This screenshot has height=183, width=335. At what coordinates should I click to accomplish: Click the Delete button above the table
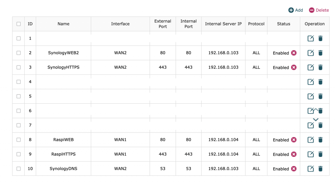(x=319, y=10)
